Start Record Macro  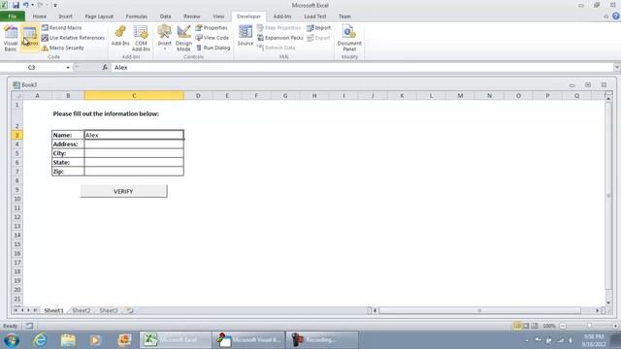62,28
